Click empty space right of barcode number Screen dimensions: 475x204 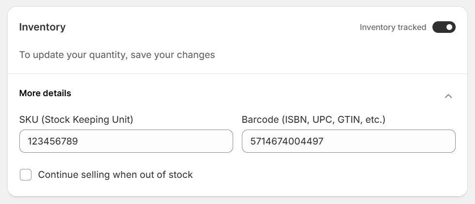click(x=392, y=141)
